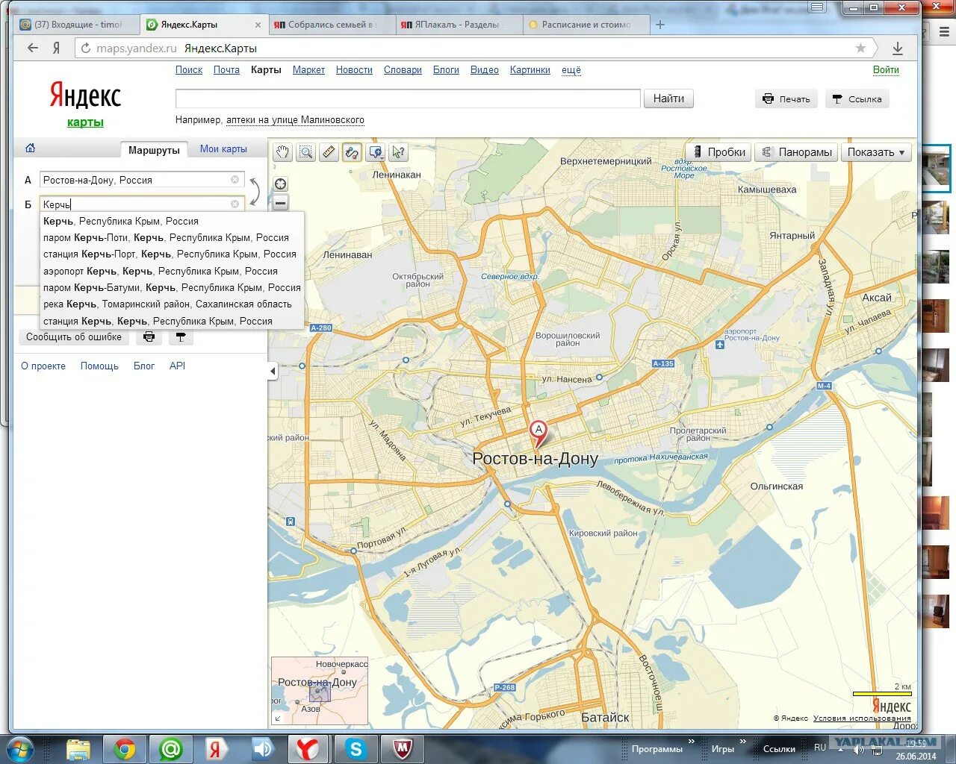This screenshot has width=956, height=764.
Task: Clear the point A field
Action: tap(235, 180)
